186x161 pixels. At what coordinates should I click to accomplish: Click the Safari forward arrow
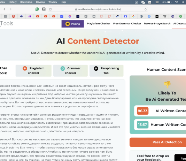point(11,9)
